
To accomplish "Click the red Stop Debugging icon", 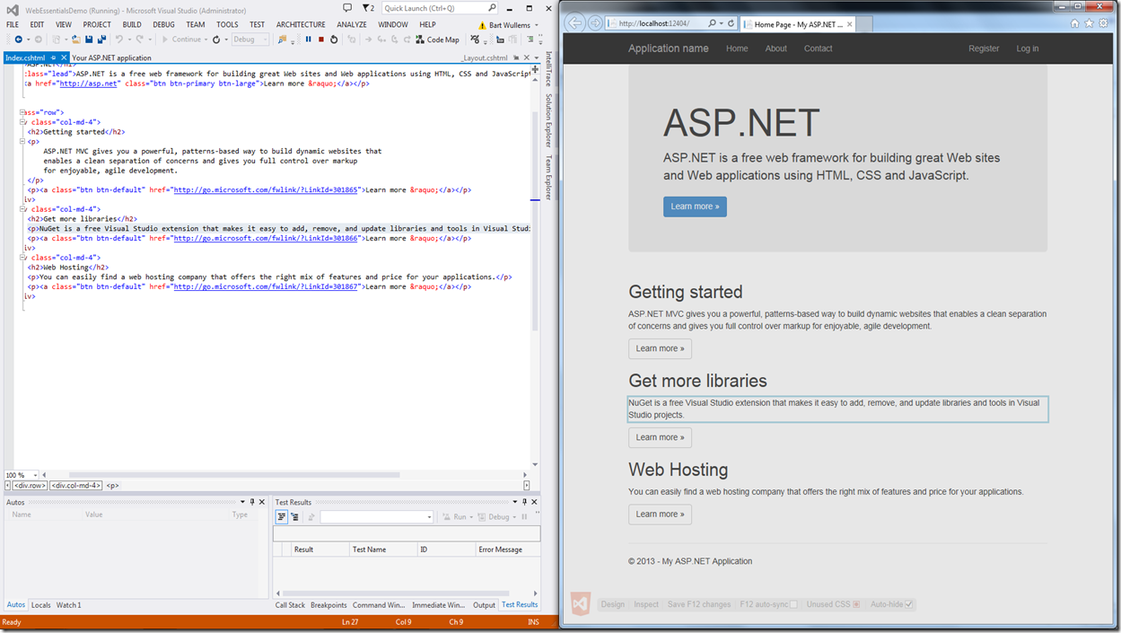I will [x=321, y=40].
